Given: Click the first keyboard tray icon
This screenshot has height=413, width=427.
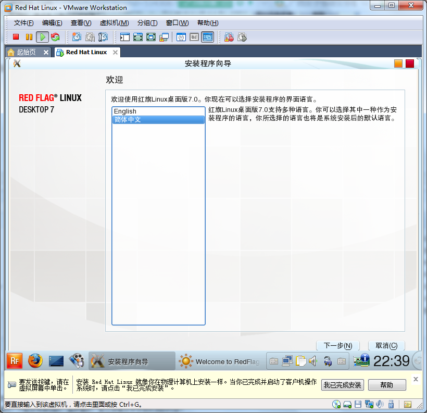Looking at the screenshot, I should click(274, 361).
